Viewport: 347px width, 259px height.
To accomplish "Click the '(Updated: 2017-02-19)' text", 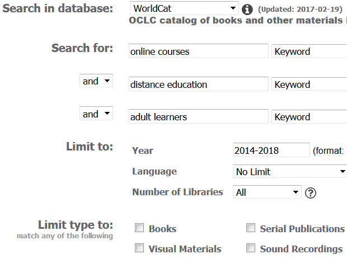I will coord(300,10).
